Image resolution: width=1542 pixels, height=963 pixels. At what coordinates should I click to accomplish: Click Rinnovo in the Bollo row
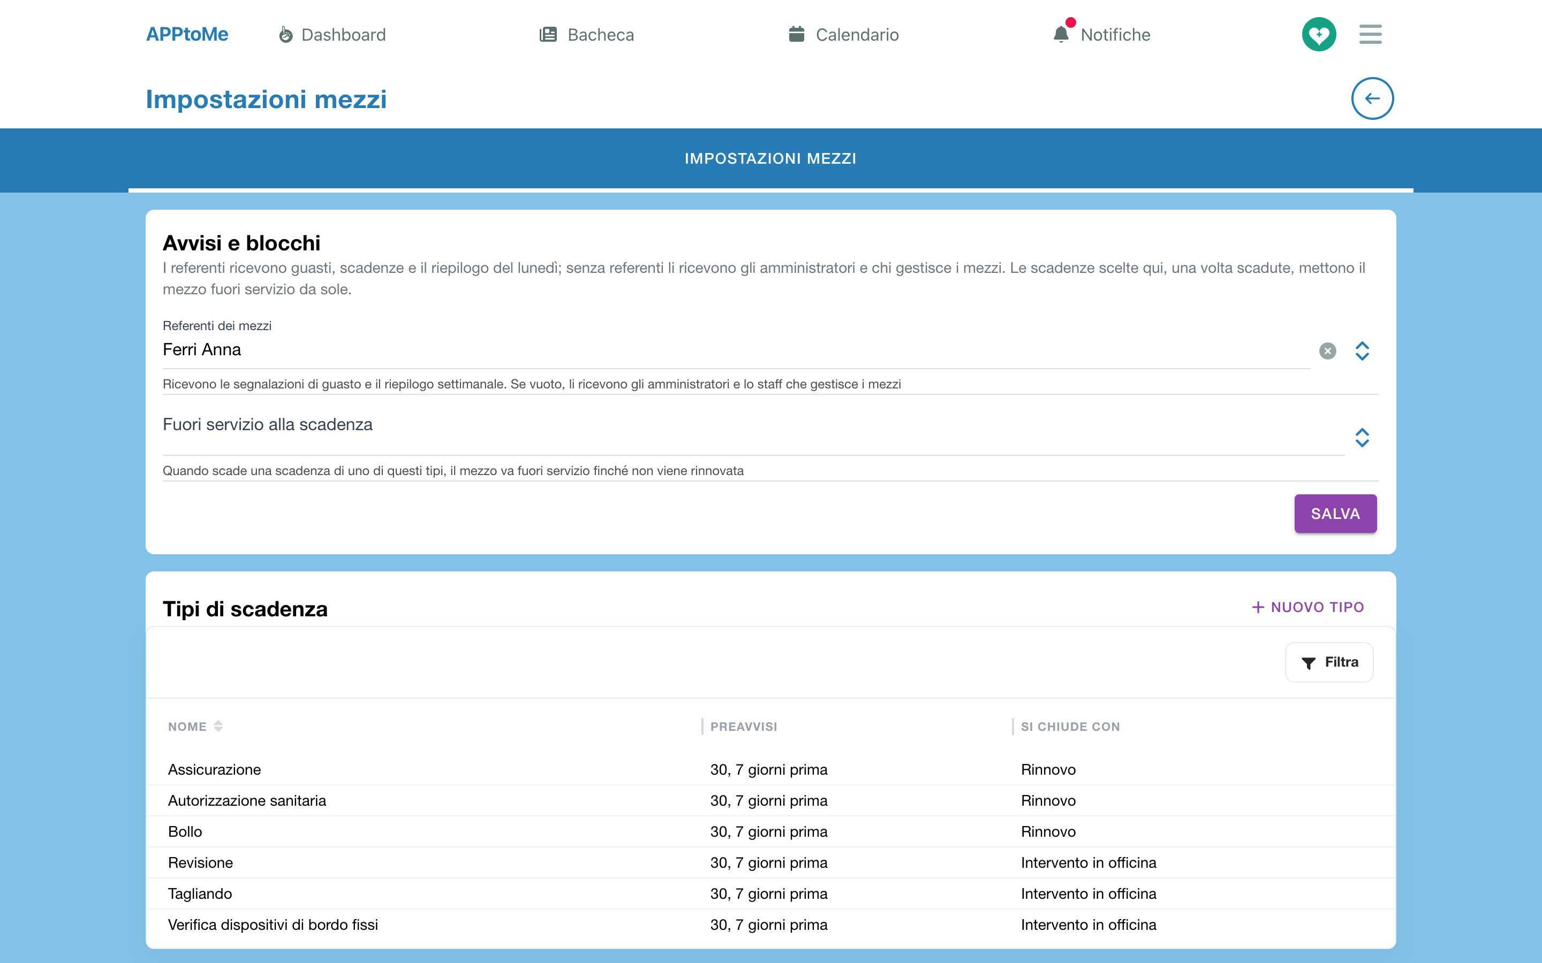click(1048, 832)
